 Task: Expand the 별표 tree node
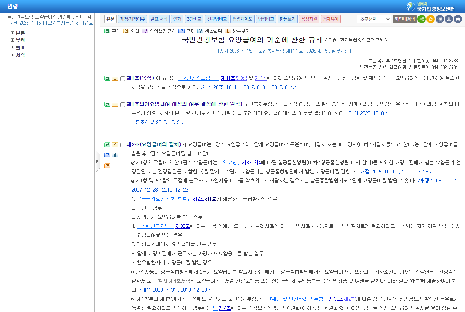pos(13,48)
